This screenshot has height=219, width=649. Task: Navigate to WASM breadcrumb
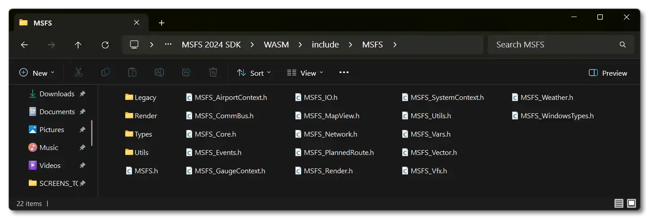click(x=276, y=45)
